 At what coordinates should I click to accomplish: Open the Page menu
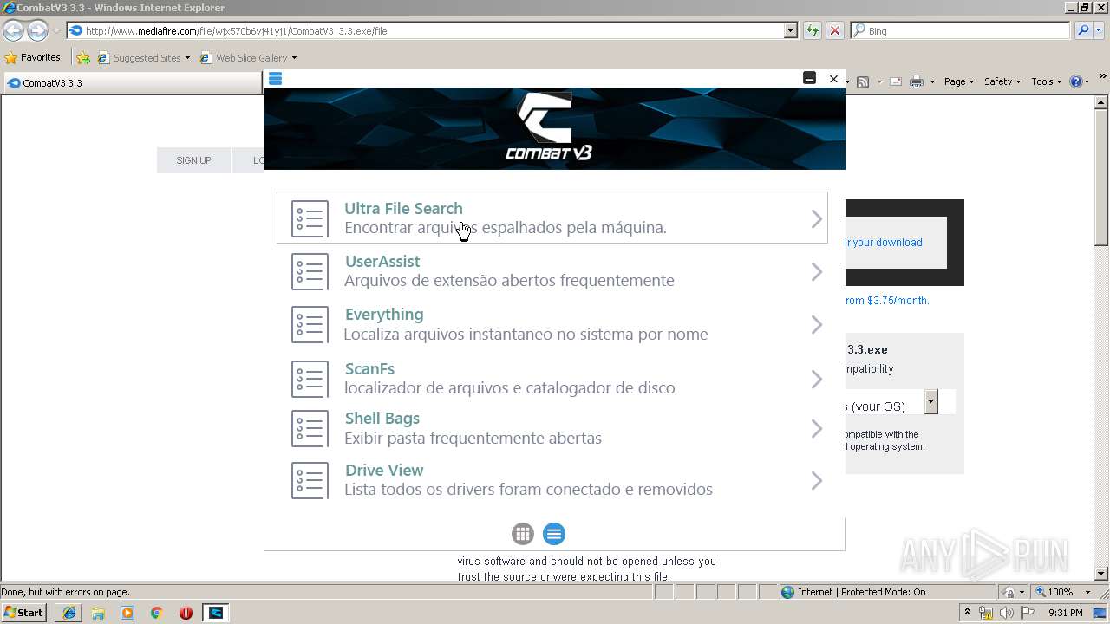(x=958, y=81)
